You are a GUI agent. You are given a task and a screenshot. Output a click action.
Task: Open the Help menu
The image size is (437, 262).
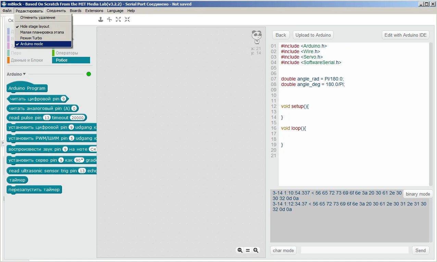(x=131, y=11)
